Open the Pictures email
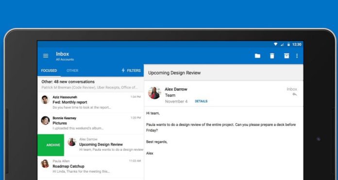Screen dimensions: 338x180 coord(90,124)
